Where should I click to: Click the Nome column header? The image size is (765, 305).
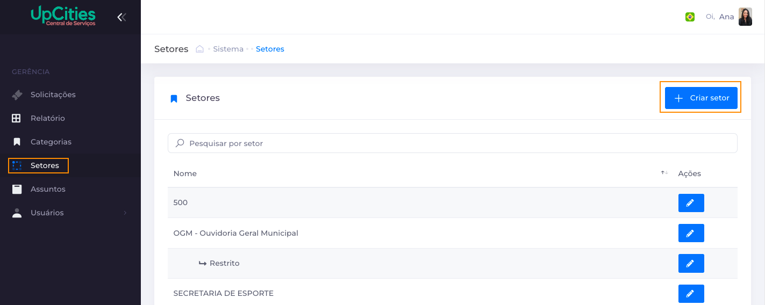(x=185, y=173)
